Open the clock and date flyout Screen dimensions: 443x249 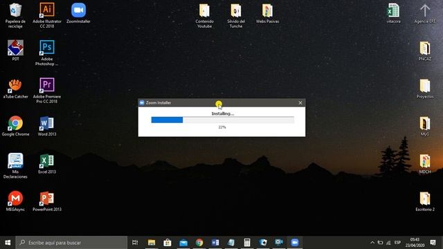[415, 243]
